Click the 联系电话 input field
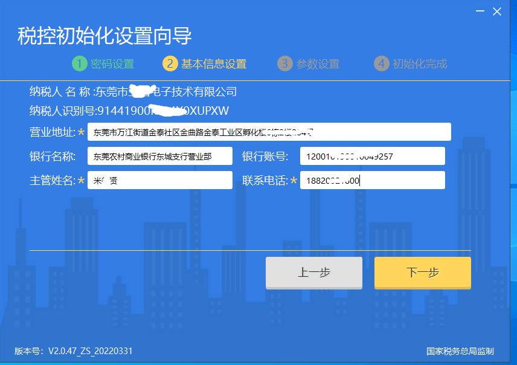 [x=371, y=179]
